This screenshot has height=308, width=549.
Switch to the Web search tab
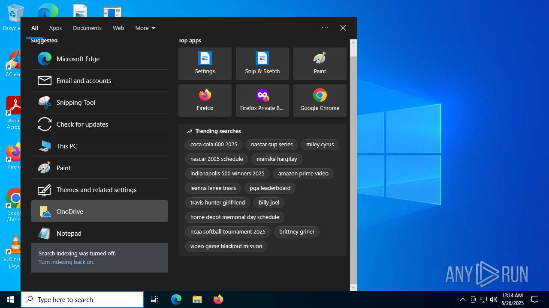point(118,28)
